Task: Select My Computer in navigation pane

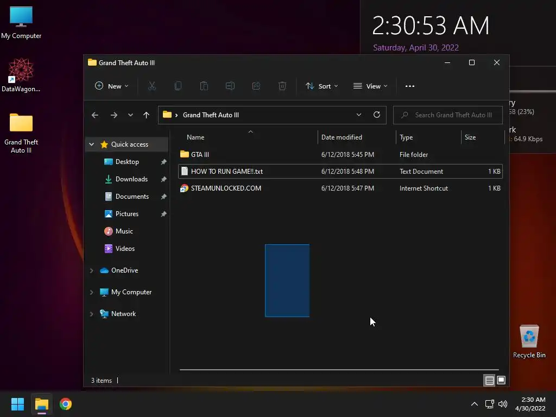Action: 131,292
